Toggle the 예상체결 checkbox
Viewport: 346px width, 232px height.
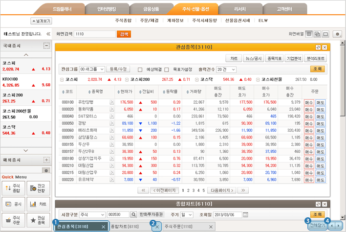coord(140,70)
